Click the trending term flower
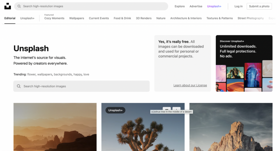Screen dimensions: 280x151 pos(31,74)
